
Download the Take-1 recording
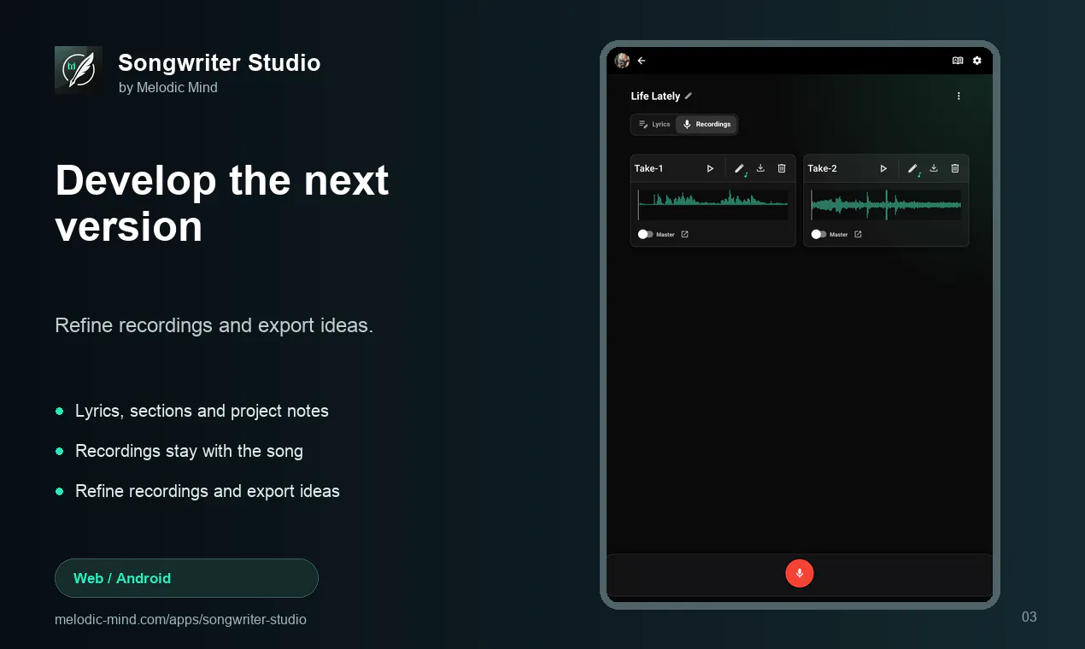760,168
